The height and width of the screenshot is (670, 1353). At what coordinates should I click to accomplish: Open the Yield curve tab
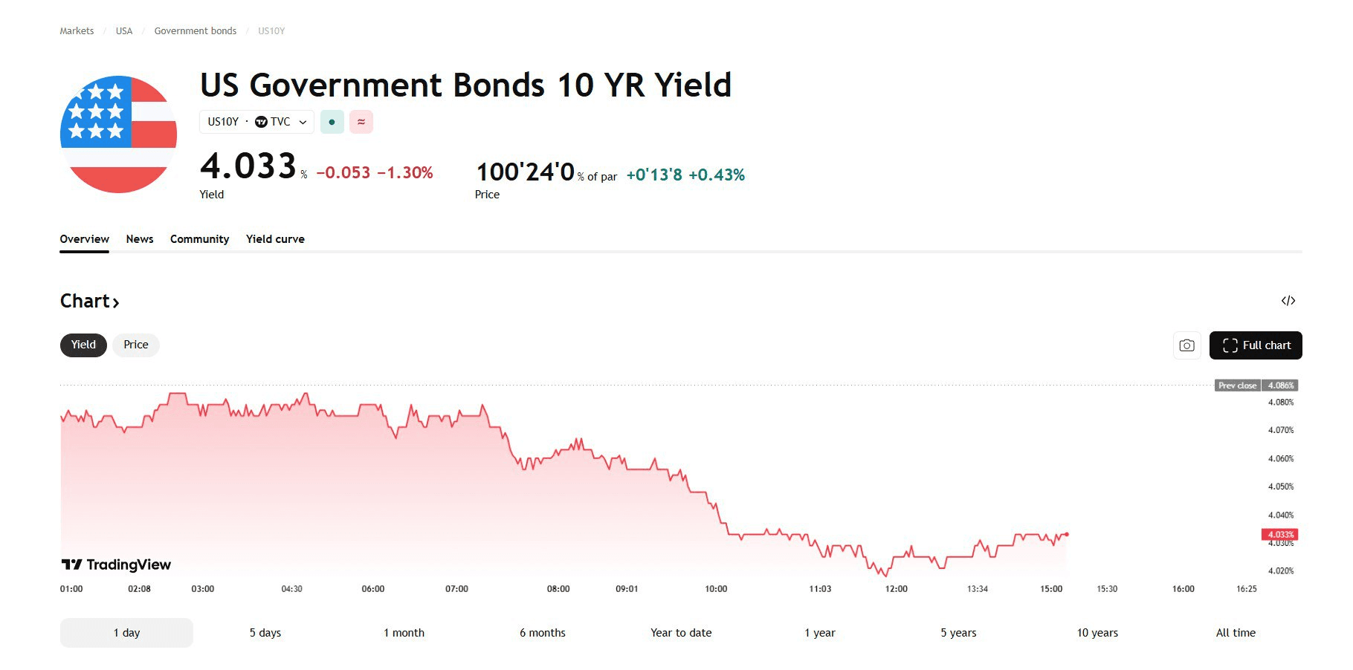pyautogui.click(x=275, y=239)
